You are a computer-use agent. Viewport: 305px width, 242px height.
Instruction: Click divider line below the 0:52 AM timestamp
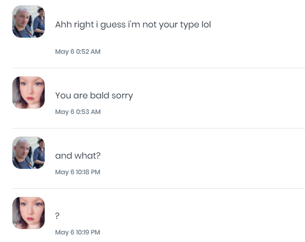click(x=159, y=68)
